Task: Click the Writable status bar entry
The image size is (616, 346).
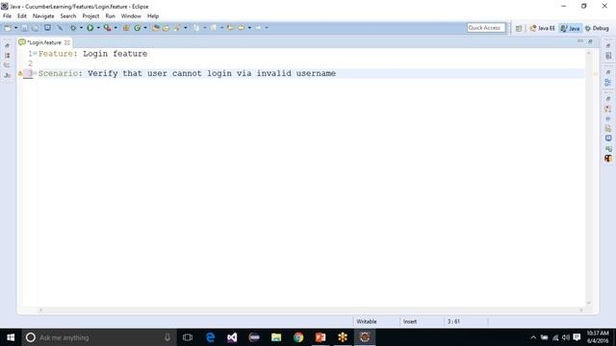Action: pyautogui.click(x=367, y=321)
